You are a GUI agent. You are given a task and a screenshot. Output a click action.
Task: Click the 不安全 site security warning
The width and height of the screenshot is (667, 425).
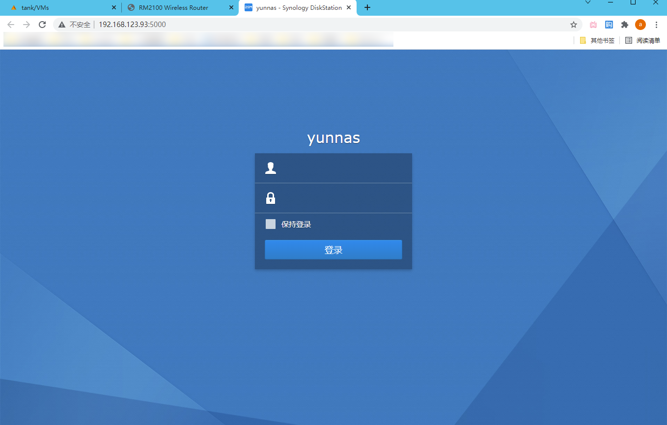74,25
